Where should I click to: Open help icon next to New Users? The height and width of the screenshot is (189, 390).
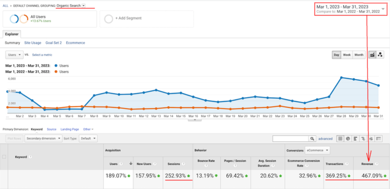pos(155,164)
